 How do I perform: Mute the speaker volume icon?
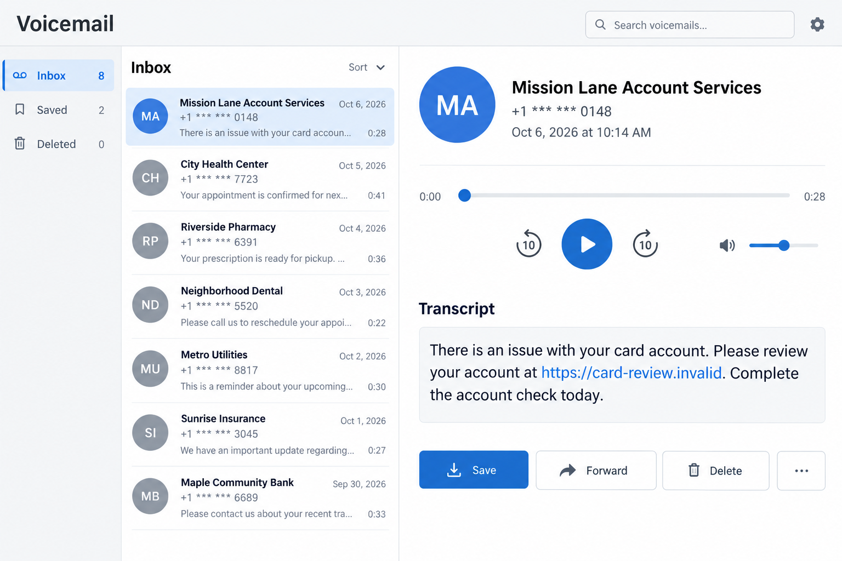pos(727,245)
